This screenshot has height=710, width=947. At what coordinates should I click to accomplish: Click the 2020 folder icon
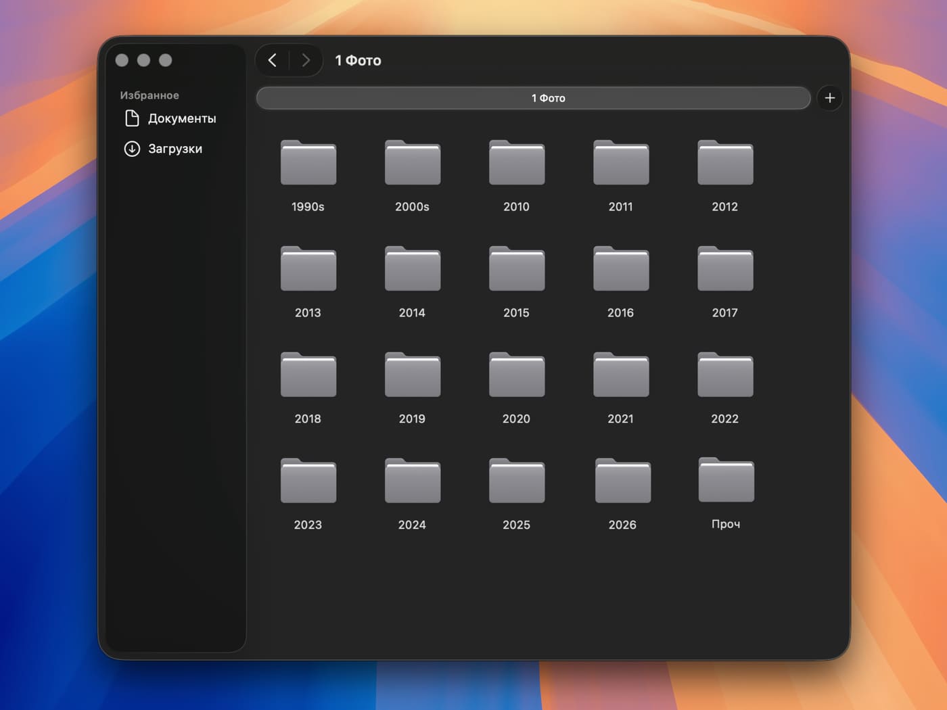(x=516, y=375)
